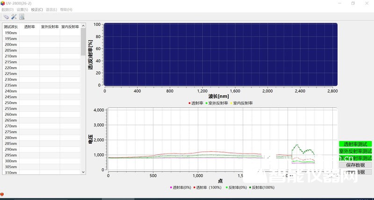
Task: Start the 室内反射率测试 indoor reflectance test
Action: (x=355, y=158)
